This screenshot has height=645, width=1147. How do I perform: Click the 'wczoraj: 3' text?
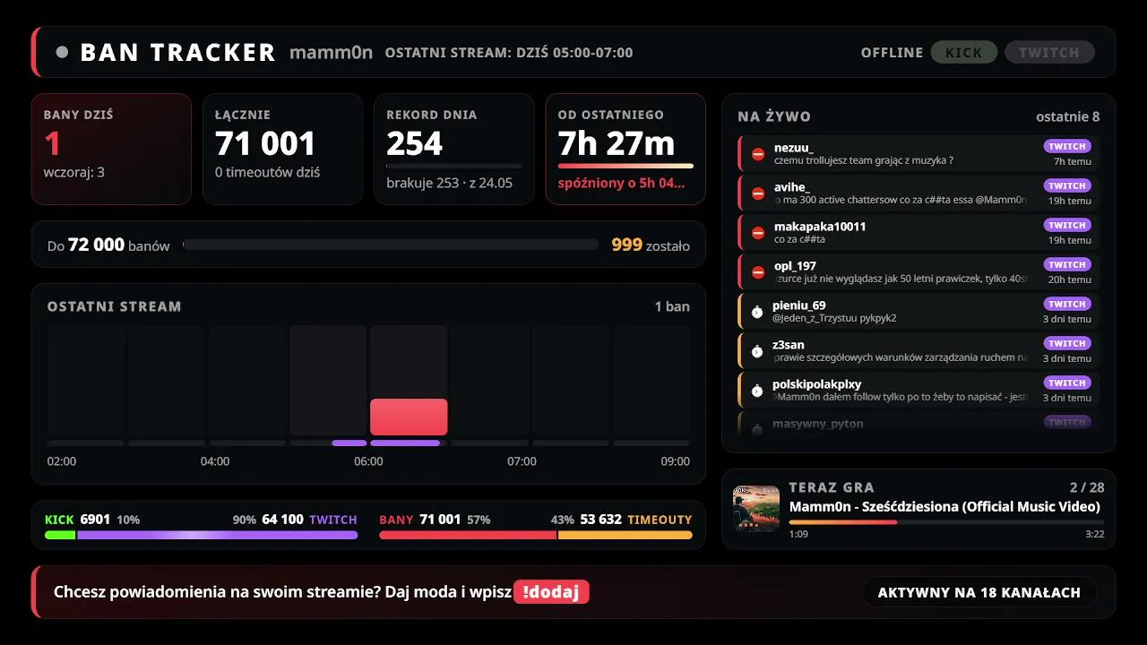pos(73,172)
